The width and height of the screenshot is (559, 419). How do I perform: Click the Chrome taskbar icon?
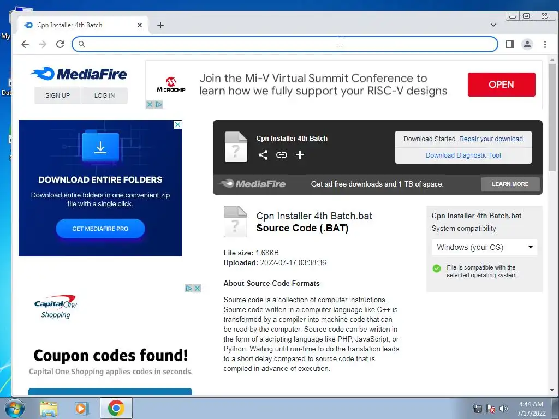click(x=116, y=408)
